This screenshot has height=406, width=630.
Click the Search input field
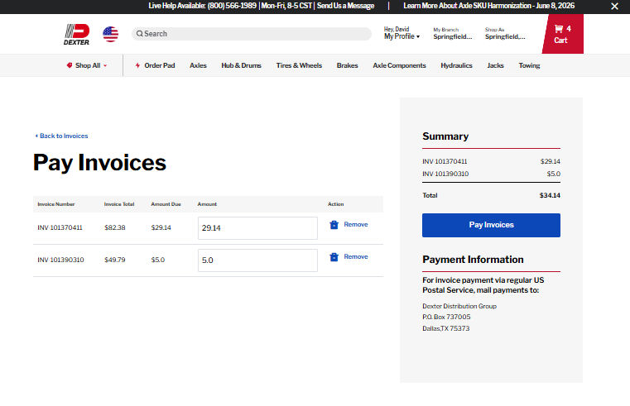(x=252, y=34)
